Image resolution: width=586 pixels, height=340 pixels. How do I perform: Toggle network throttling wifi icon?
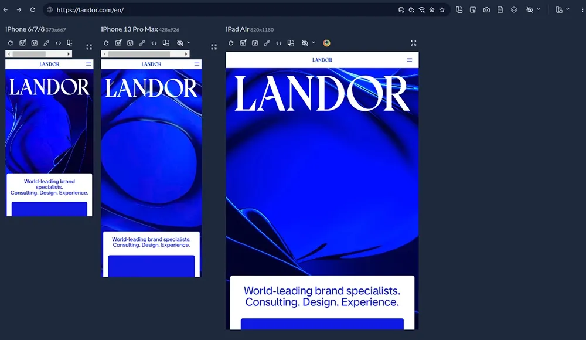tap(421, 10)
